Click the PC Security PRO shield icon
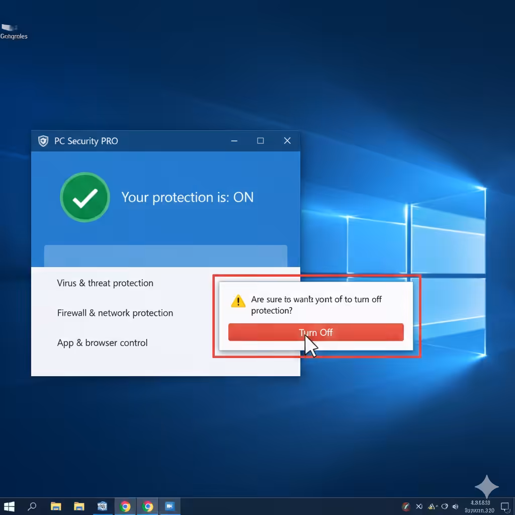 click(x=43, y=141)
